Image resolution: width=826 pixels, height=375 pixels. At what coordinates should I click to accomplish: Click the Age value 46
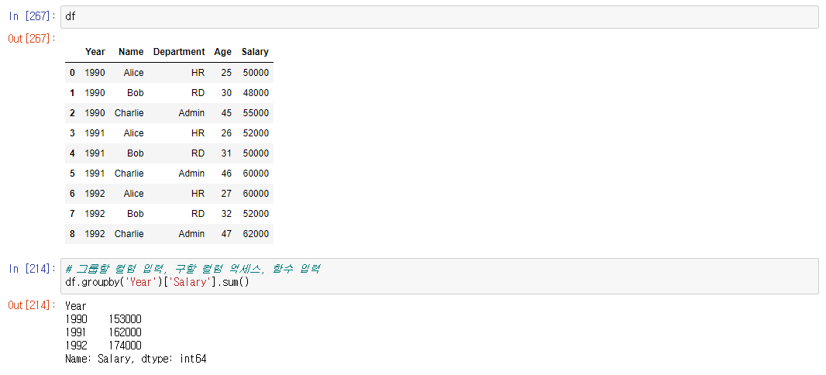click(226, 174)
